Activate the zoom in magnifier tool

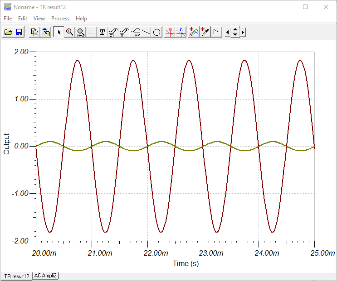pos(69,32)
